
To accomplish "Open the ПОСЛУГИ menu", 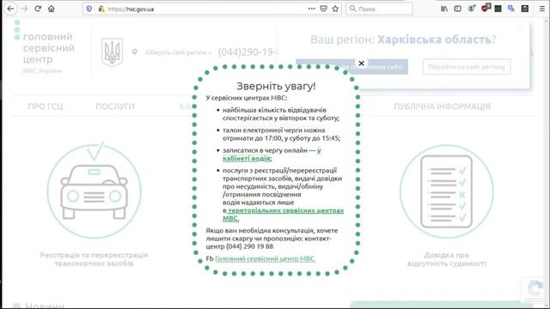I will pos(115,106).
